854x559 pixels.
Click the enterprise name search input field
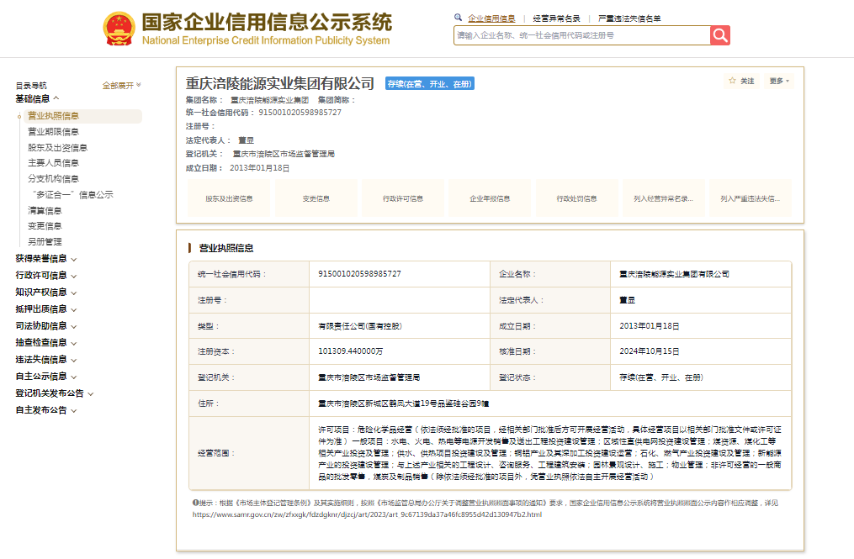(x=581, y=35)
